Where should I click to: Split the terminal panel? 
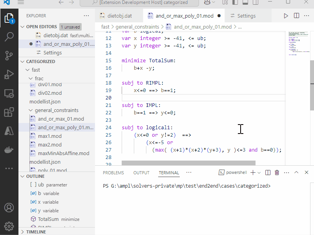[x=268, y=172]
